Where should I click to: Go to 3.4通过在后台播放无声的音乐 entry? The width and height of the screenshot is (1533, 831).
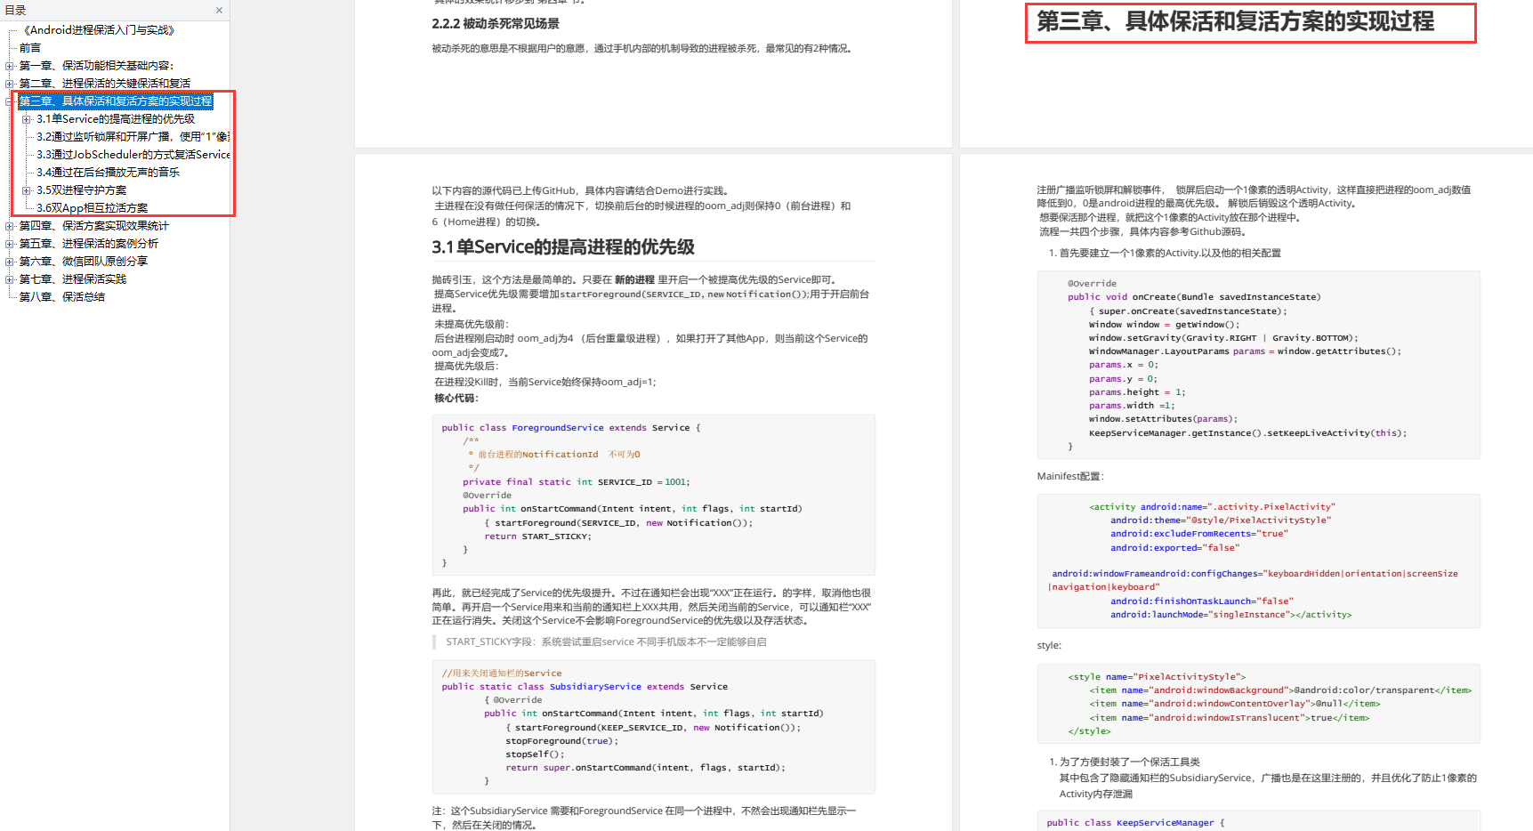tap(108, 173)
